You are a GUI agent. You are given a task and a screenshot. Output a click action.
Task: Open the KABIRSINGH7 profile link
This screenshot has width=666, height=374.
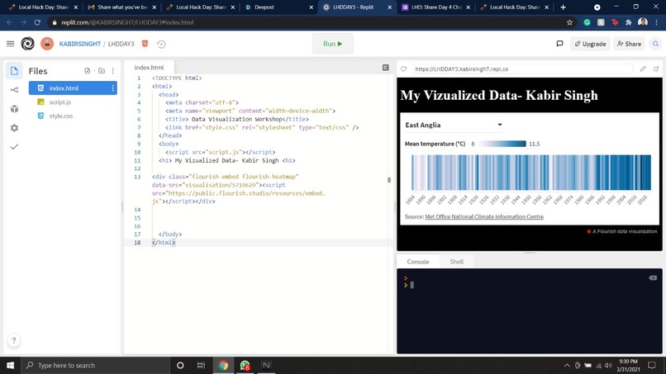click(80, 44)
